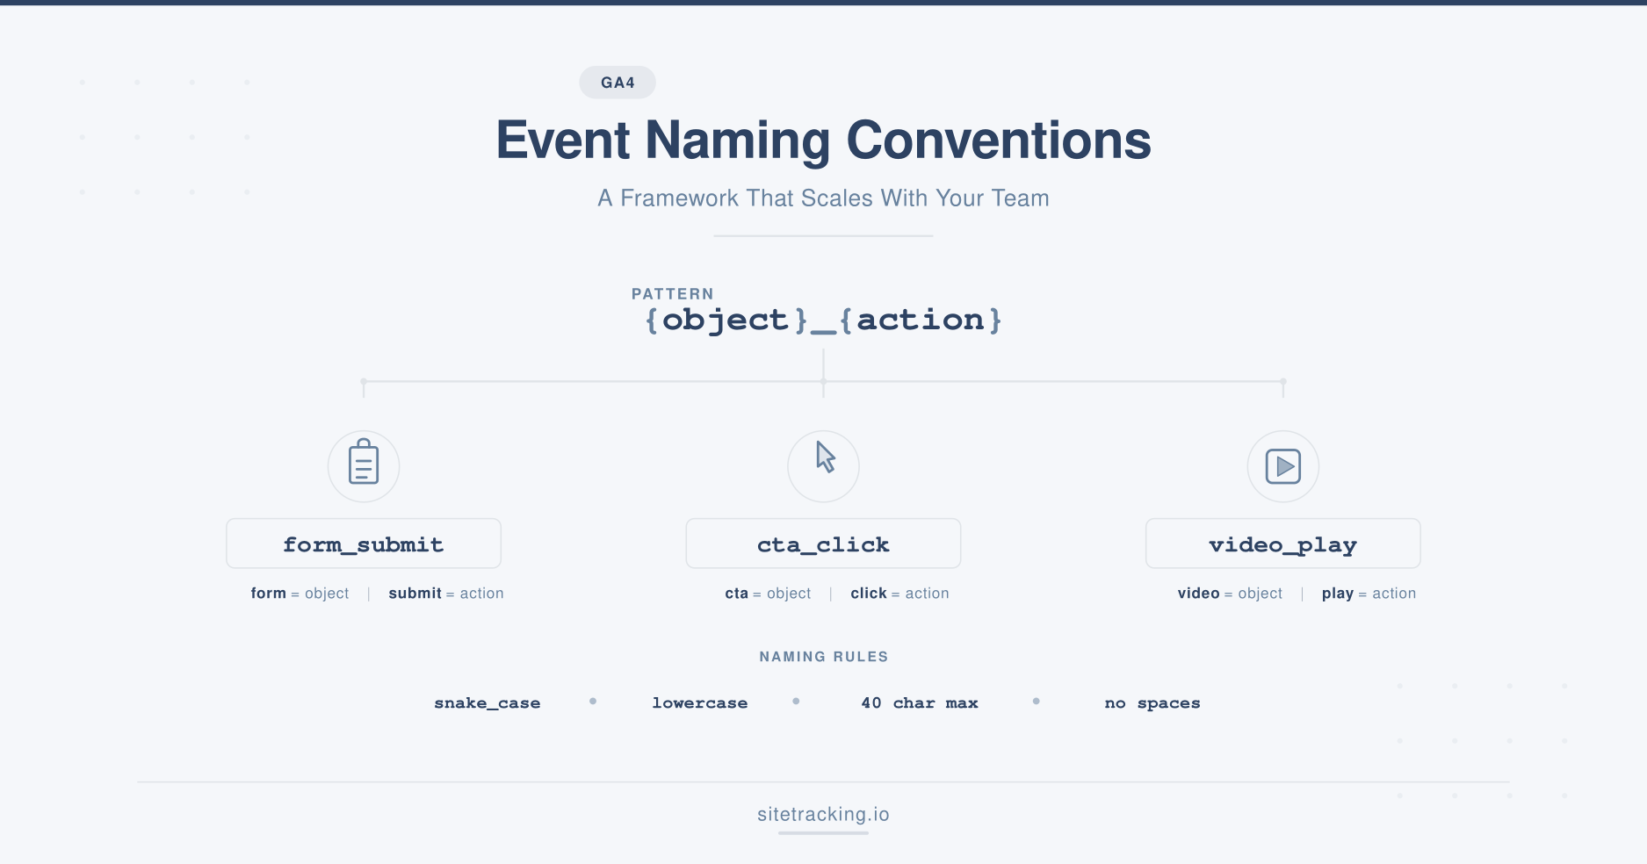The height and width of the screenshot is (864, 1647).
Task: Click the 40 char max rule chip
Action: 919,702
